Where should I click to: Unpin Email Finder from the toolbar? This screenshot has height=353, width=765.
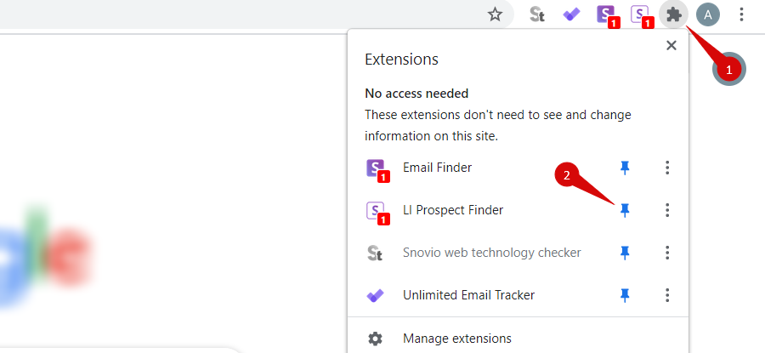pyautogui.click(x=625, y=168)
